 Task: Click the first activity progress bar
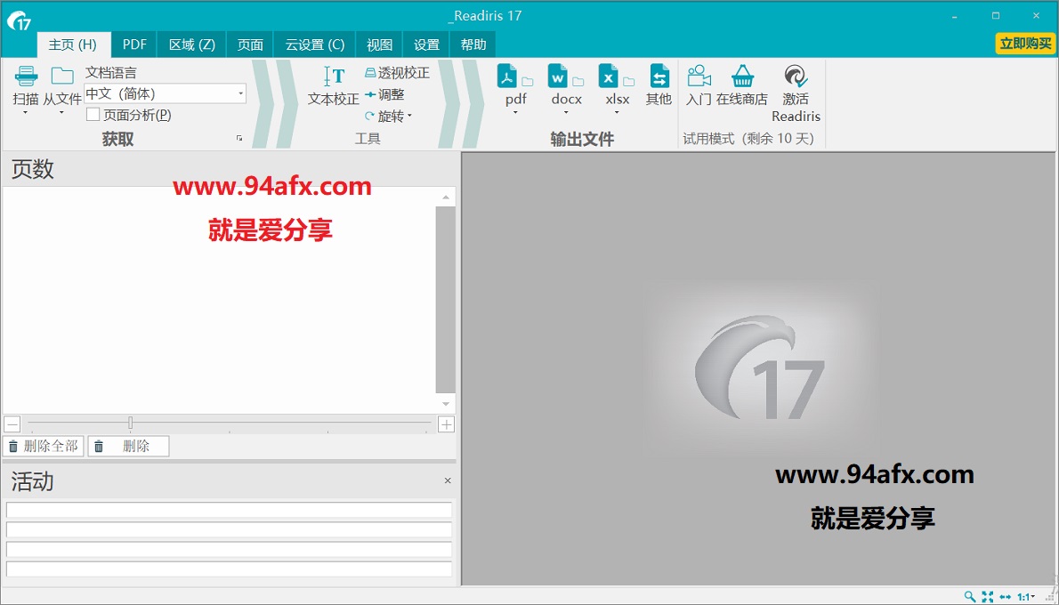click(x=229, y=510)
